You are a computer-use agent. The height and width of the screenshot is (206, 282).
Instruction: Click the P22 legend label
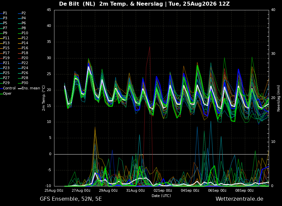pyautogui.click(x=25, y=63)
